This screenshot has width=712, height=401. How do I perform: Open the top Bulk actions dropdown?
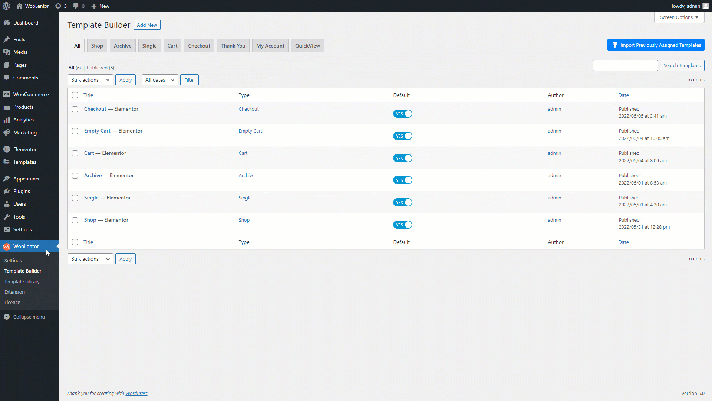pos(90,80)
